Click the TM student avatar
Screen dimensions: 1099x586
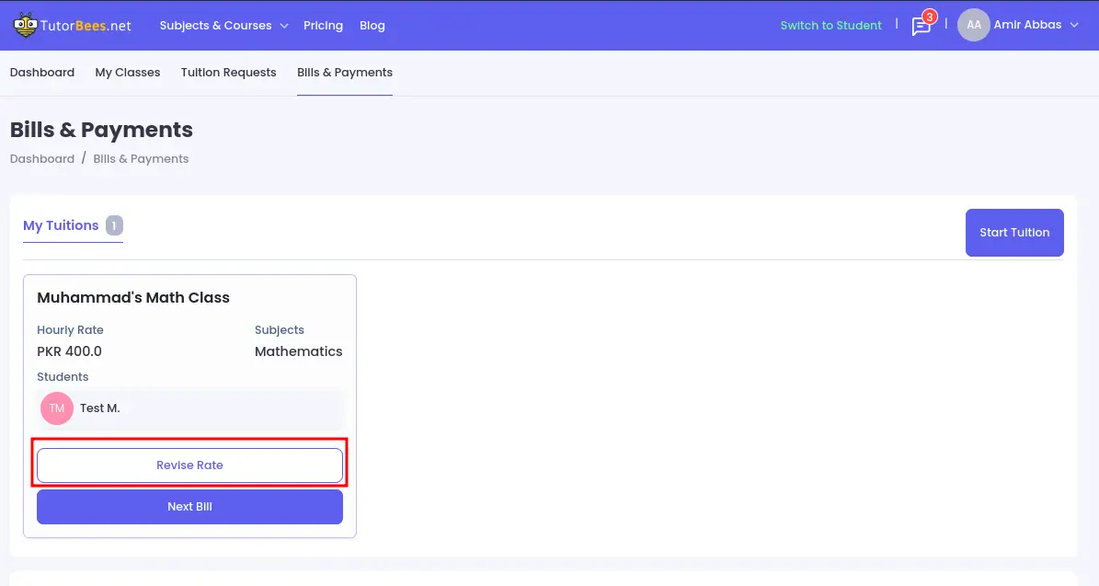(x=57, y=408)
